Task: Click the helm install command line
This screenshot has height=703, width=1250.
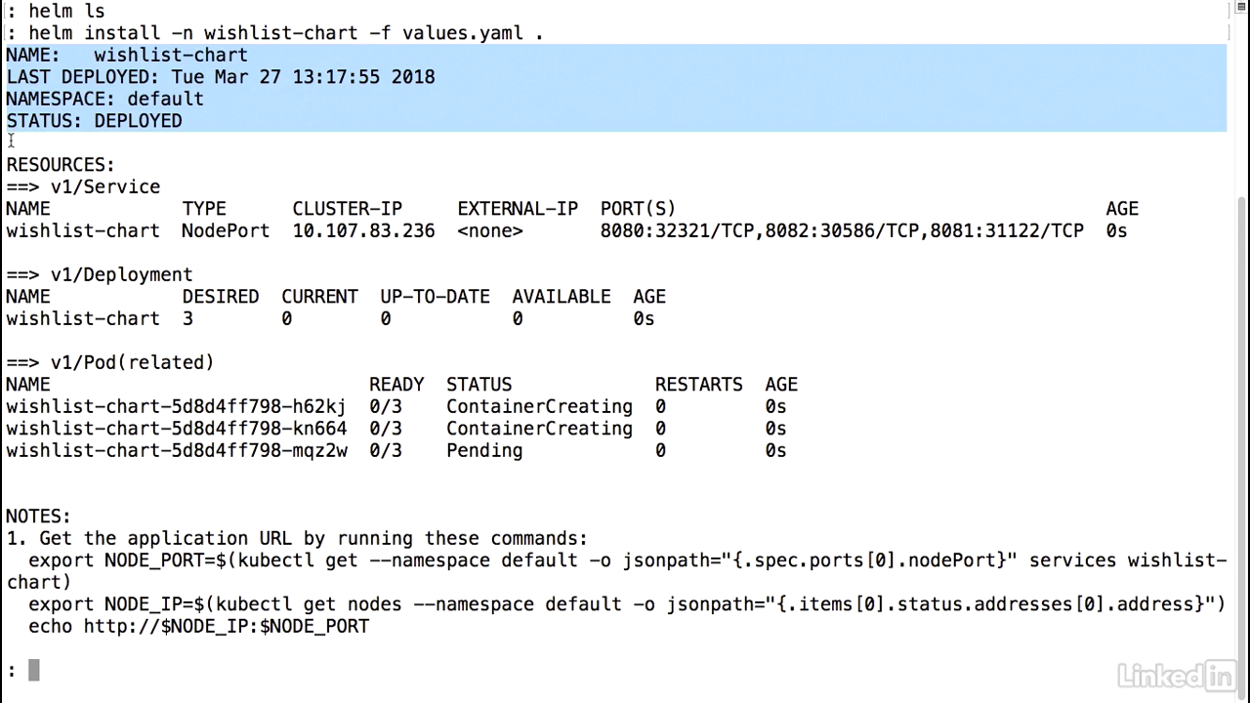Action: point(275,33)
